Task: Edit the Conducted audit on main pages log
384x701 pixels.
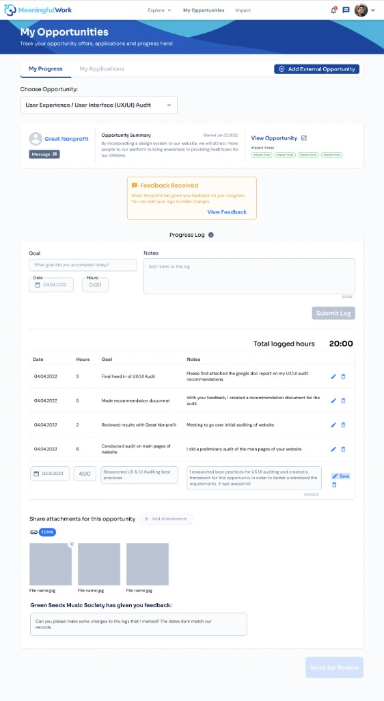Action: click(333, 449)
